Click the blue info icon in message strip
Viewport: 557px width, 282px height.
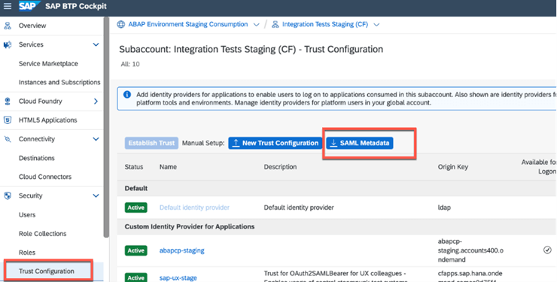point(126,95)
